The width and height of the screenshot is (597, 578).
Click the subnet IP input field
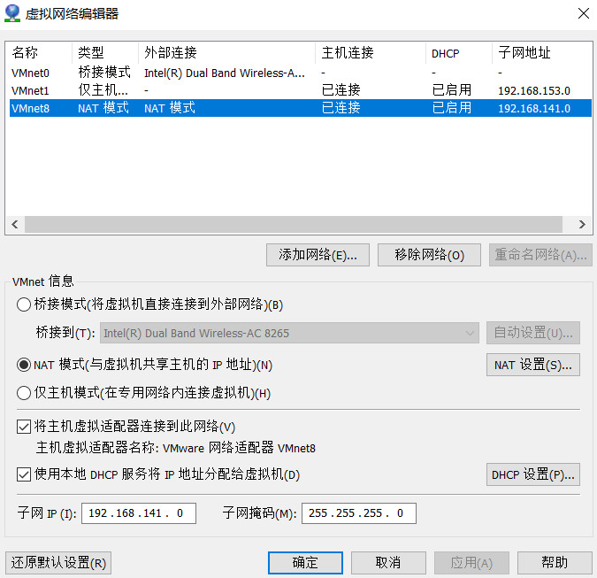(x=138, y=513)
